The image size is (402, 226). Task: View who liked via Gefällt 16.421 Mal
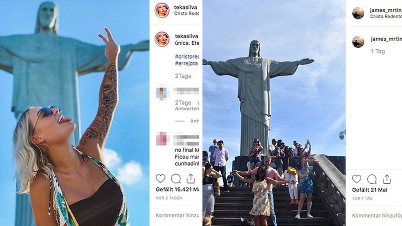pos(177,190)
